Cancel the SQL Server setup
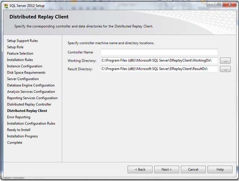239x181 pixels. pyautogui.click(x=193, y=170)
